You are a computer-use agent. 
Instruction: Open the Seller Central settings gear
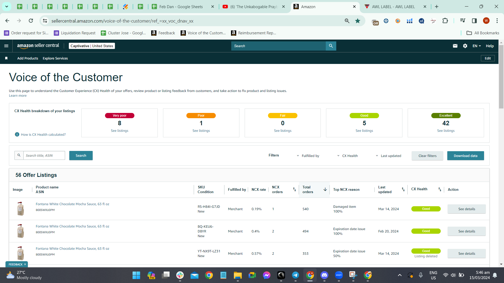click(x=465, y=46)
